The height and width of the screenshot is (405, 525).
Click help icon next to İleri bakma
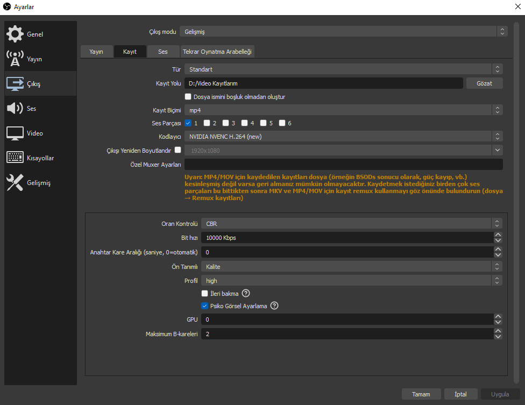click(x=246, y=293)
